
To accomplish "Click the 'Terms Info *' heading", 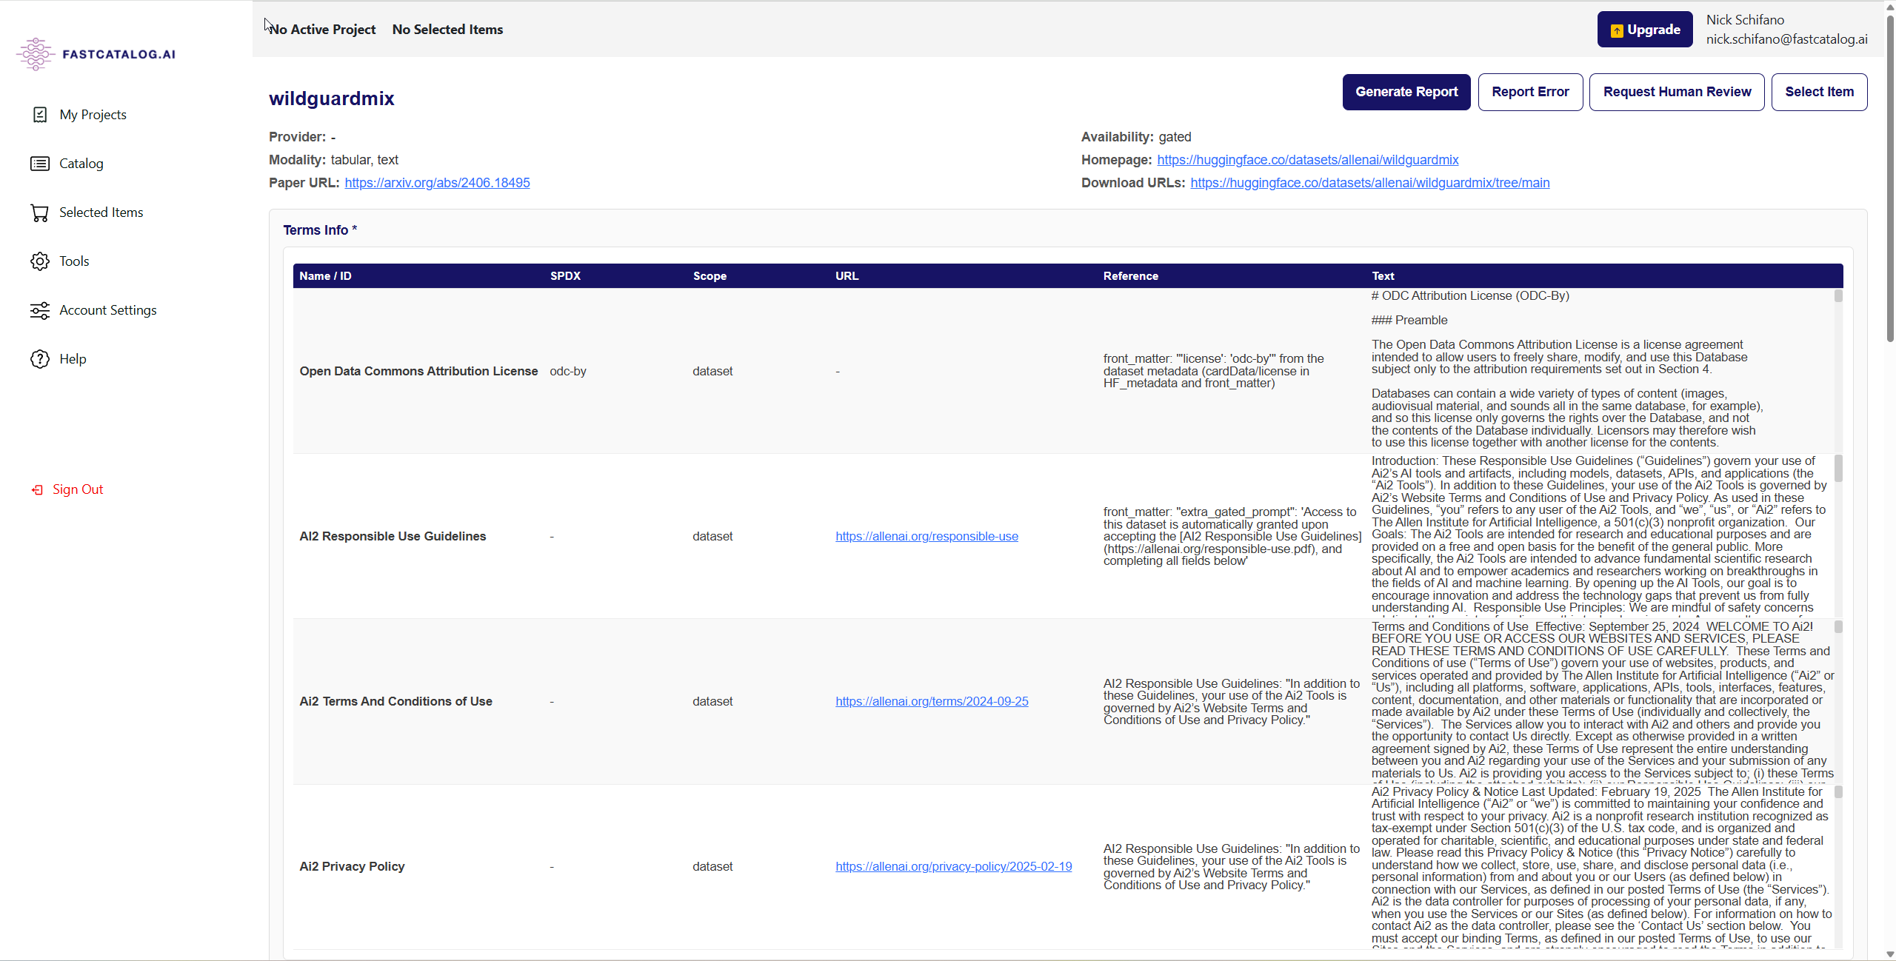I will pos(320,230).
